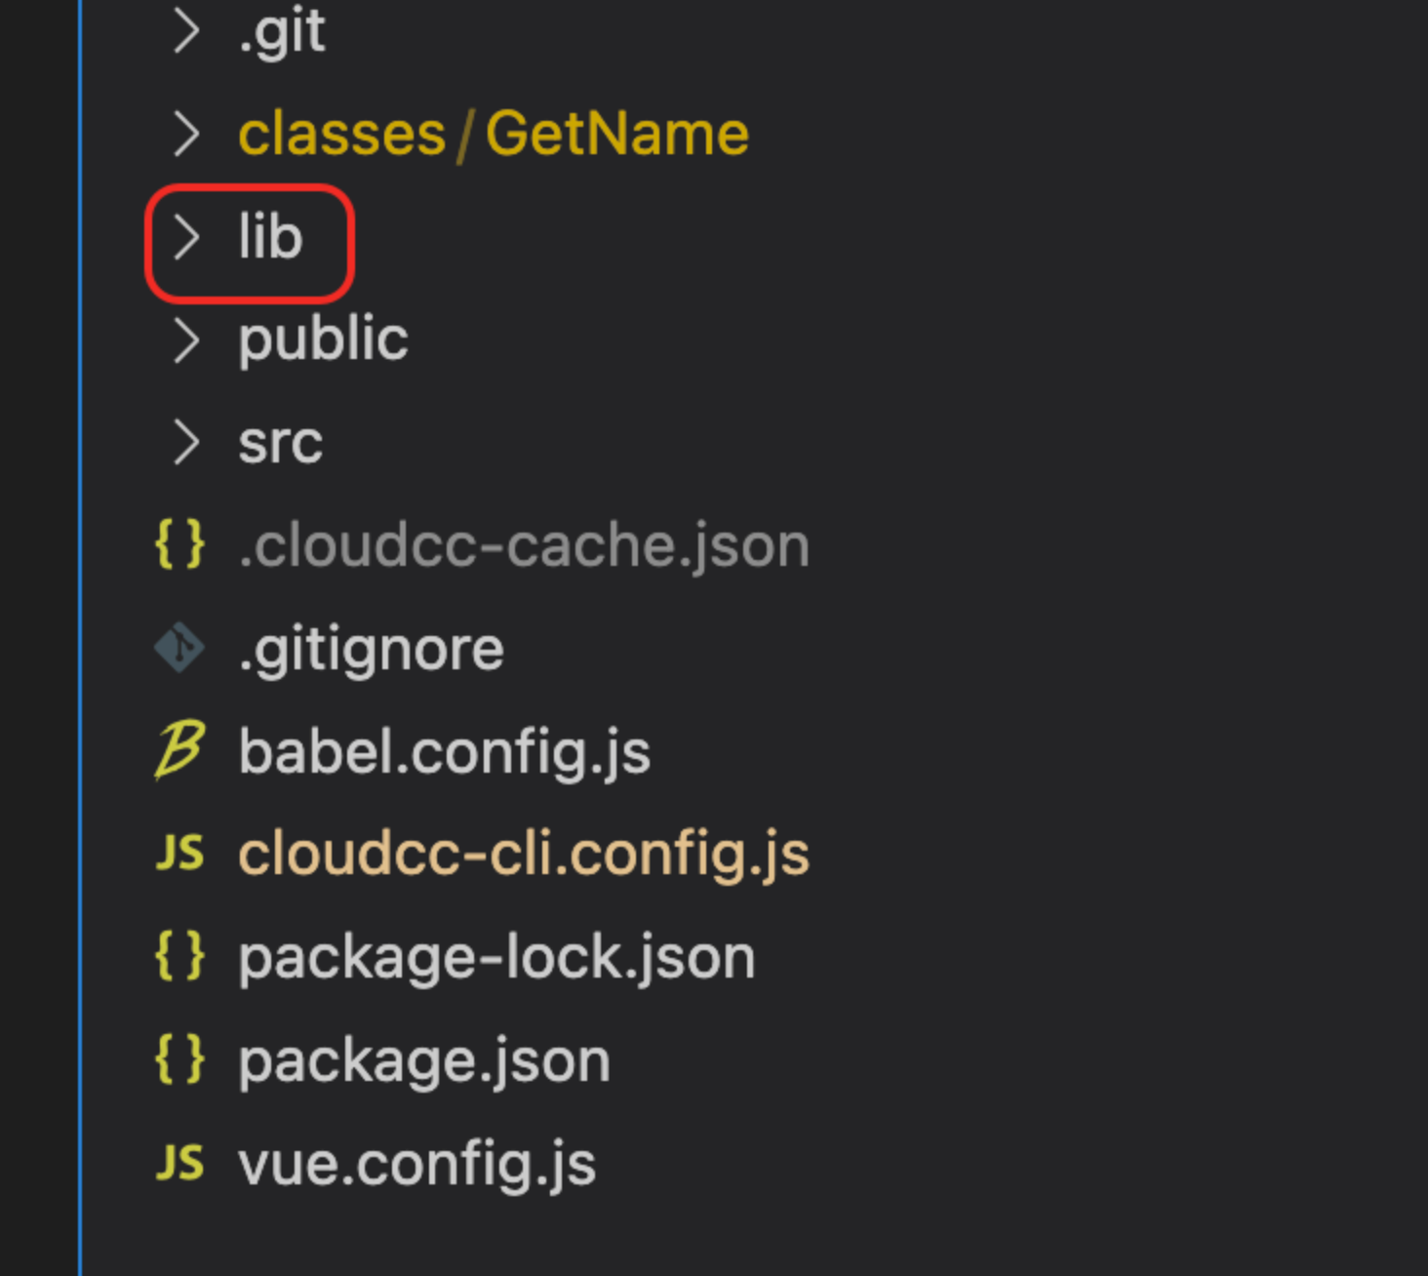
Task: Click the braces icon beside package.json
Action: (x=180, y=1059)
